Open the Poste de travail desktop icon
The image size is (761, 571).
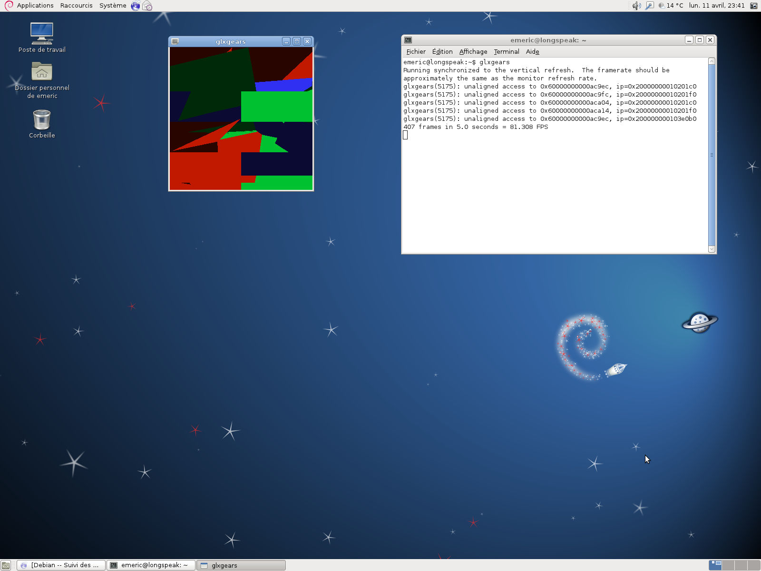(x=42, y=33)
